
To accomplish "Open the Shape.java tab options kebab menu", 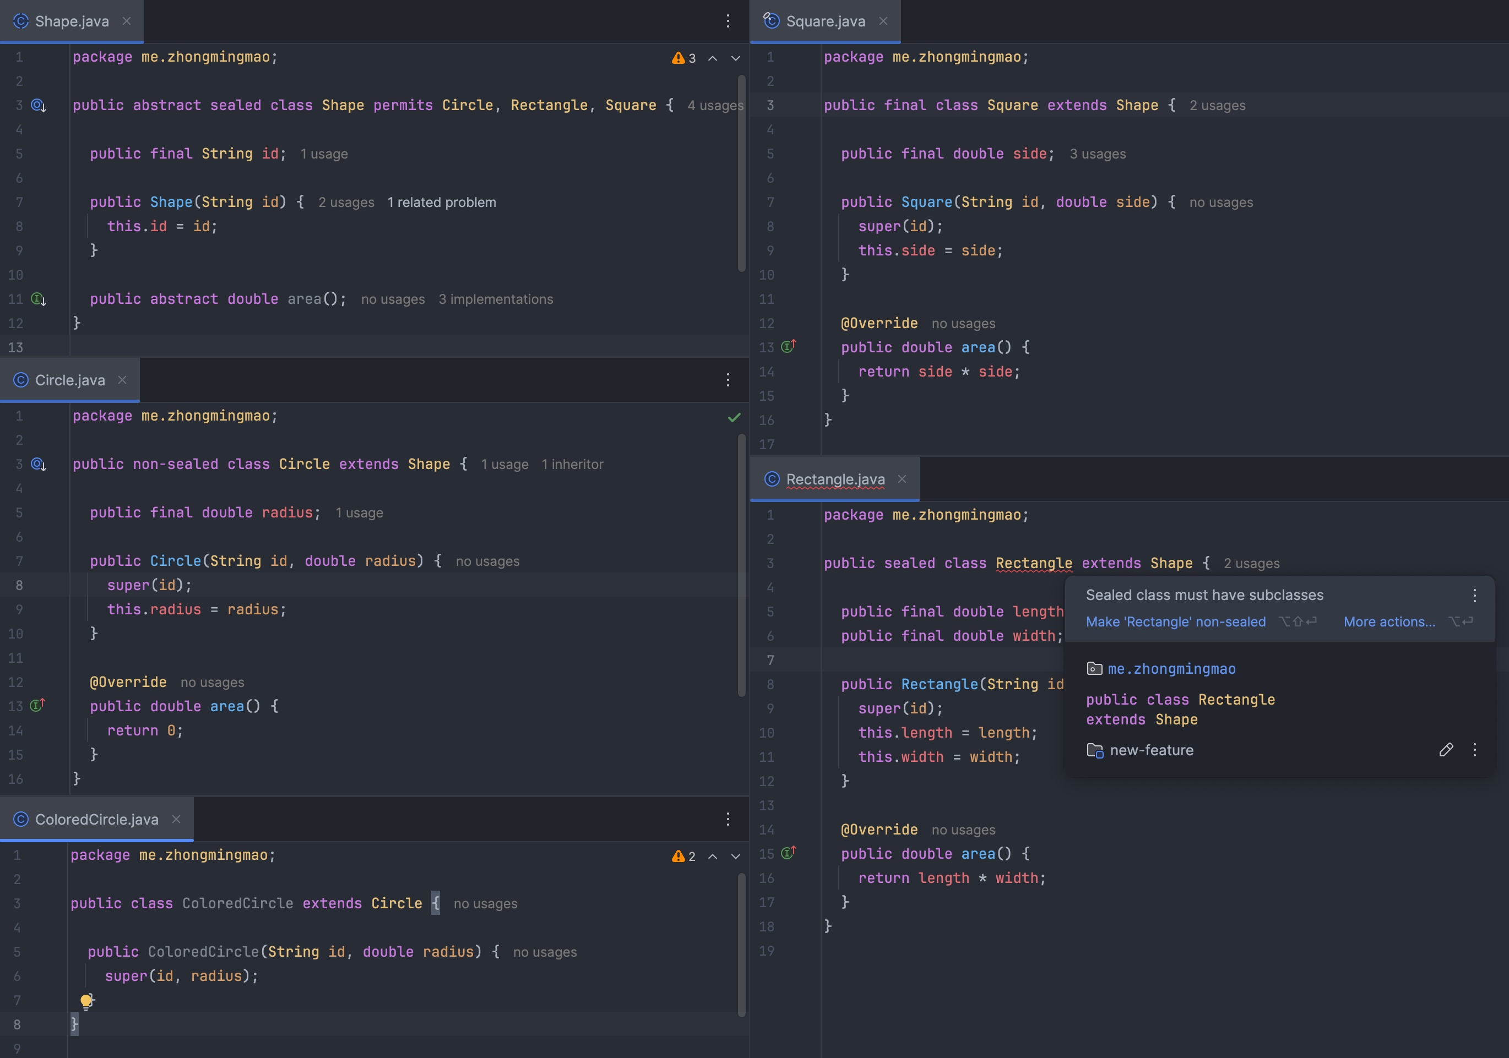I will [x=728, y=21].
